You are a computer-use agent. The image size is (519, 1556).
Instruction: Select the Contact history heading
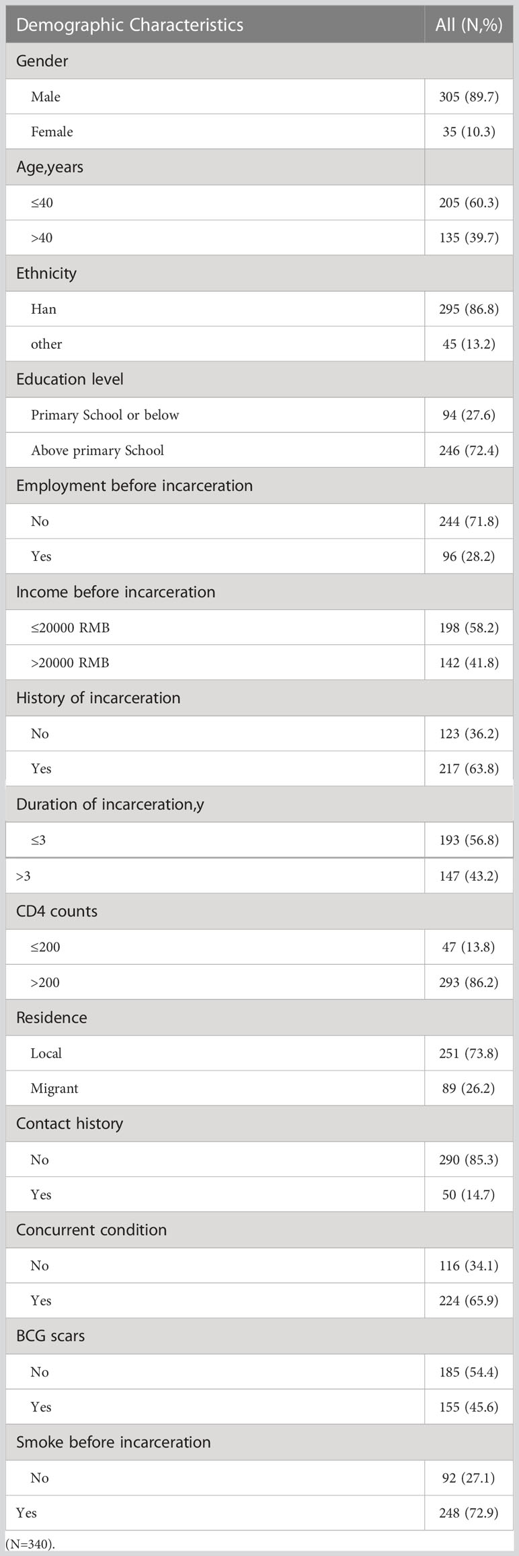[x=70, y=1123]
